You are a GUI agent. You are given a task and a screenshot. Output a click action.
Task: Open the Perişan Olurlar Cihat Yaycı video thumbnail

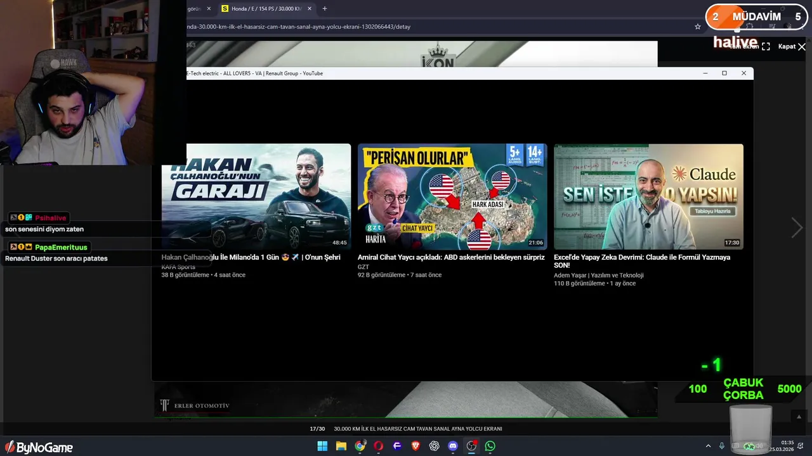452,196
